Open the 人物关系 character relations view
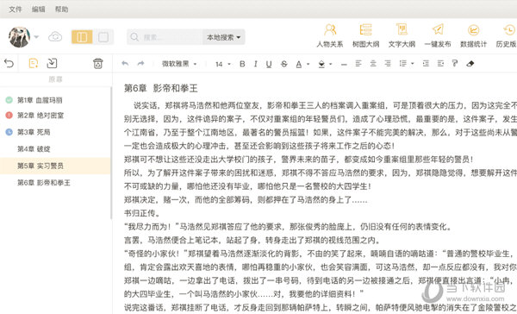 point(330,35)
